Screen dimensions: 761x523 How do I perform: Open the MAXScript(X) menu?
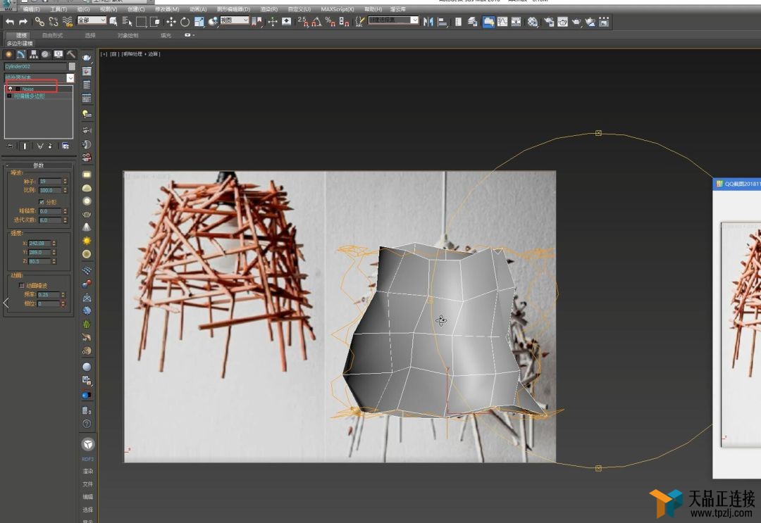338,9
